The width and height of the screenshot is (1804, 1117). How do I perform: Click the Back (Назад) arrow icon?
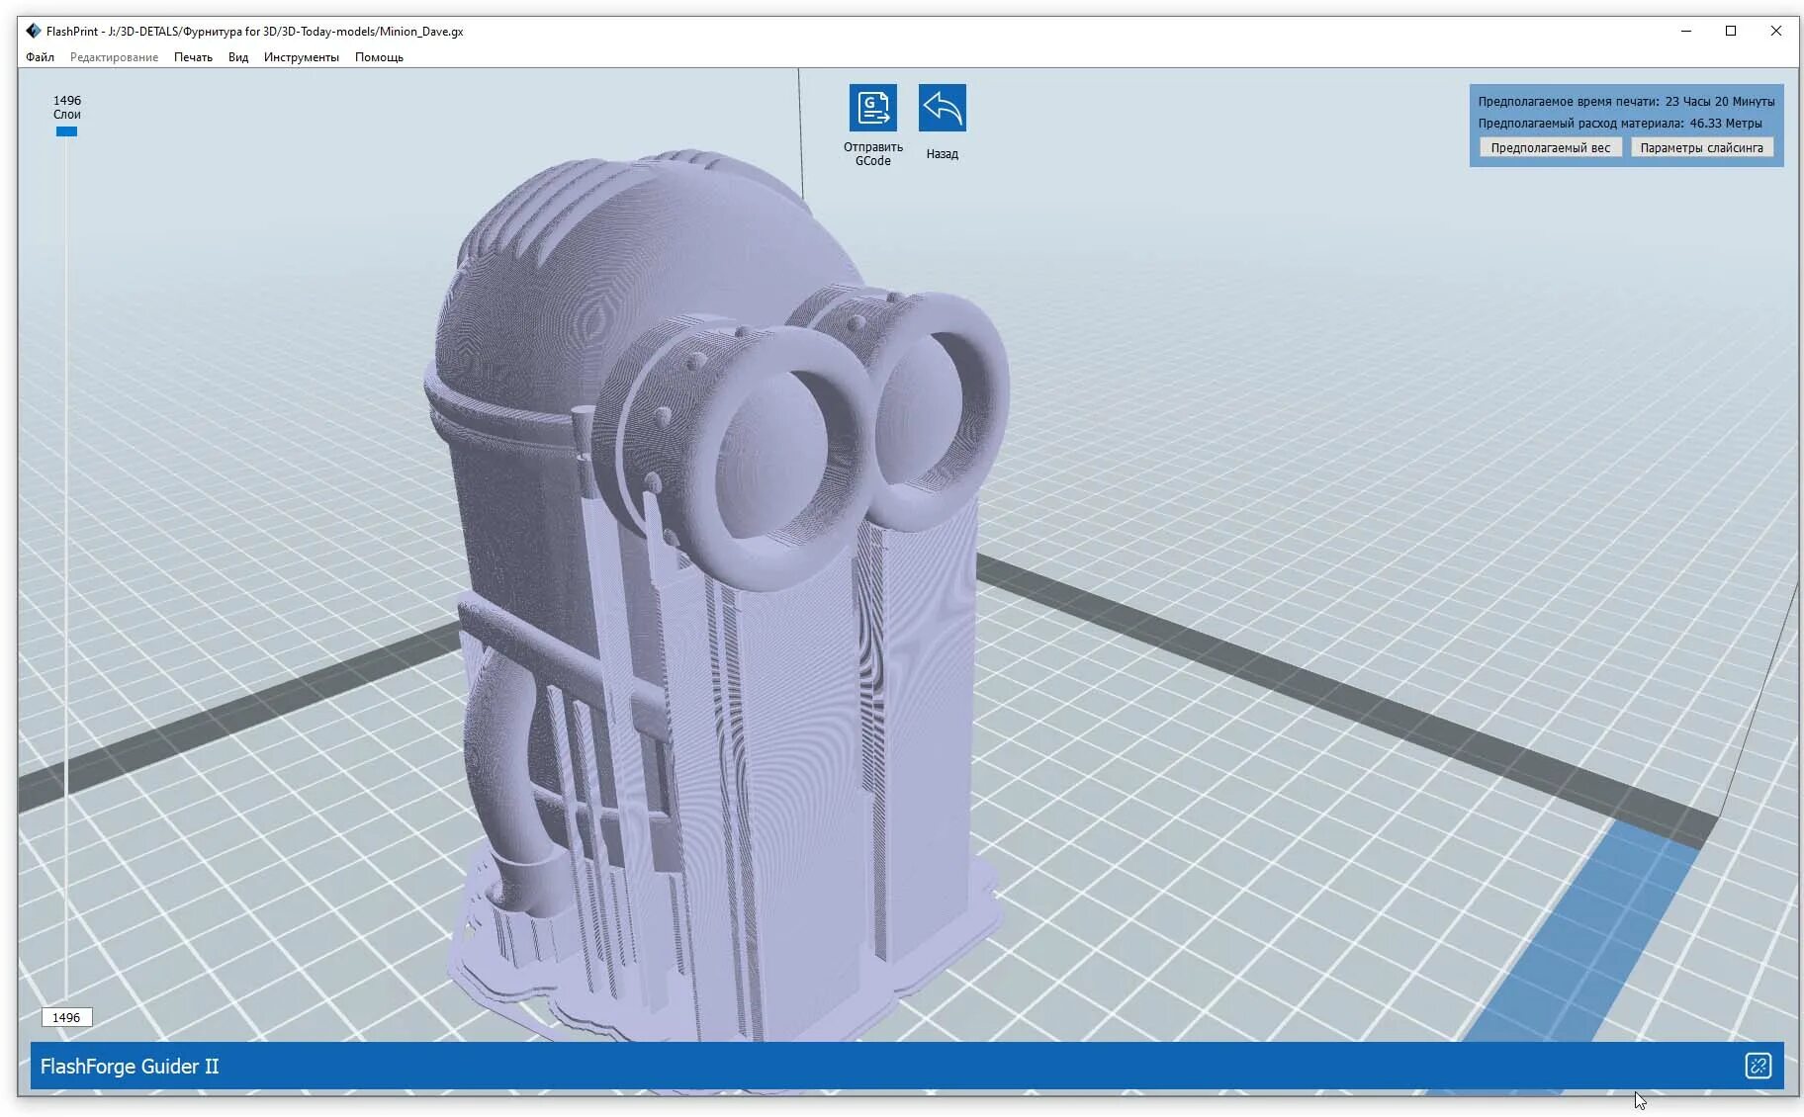[942, 107]
